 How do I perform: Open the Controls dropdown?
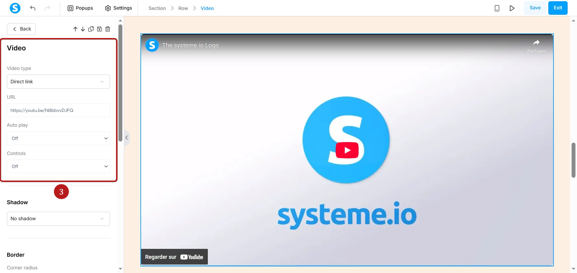[x=58, y=167]
